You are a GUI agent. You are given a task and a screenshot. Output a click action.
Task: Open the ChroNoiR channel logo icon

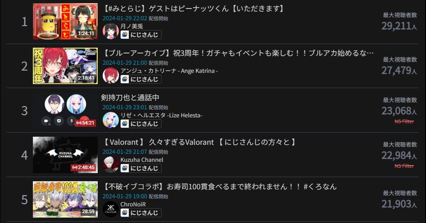tap(111, 209)
